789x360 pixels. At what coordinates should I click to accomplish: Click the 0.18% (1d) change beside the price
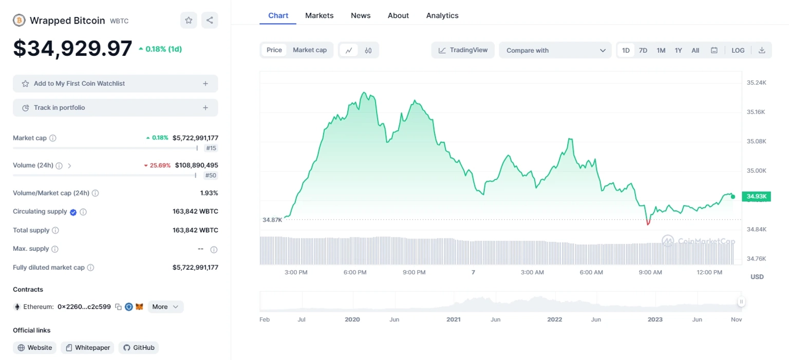coord(160,49)
